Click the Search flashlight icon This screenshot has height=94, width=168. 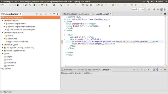[x=106, y=5]
